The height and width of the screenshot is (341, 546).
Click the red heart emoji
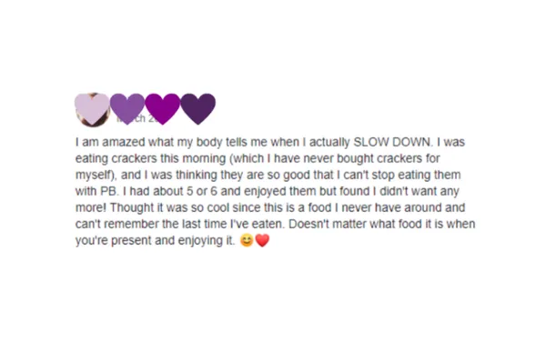click(x=262, y=240)
